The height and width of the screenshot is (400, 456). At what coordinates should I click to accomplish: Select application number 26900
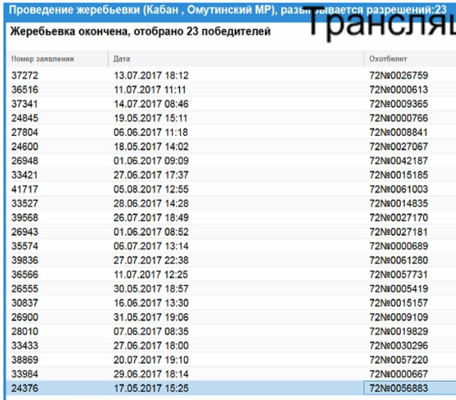point(25,317)
